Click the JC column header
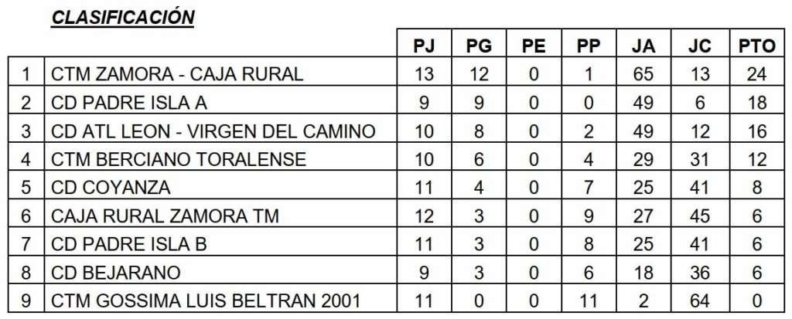The height and width of the screenshot is (319, 792). coord(699,46)
